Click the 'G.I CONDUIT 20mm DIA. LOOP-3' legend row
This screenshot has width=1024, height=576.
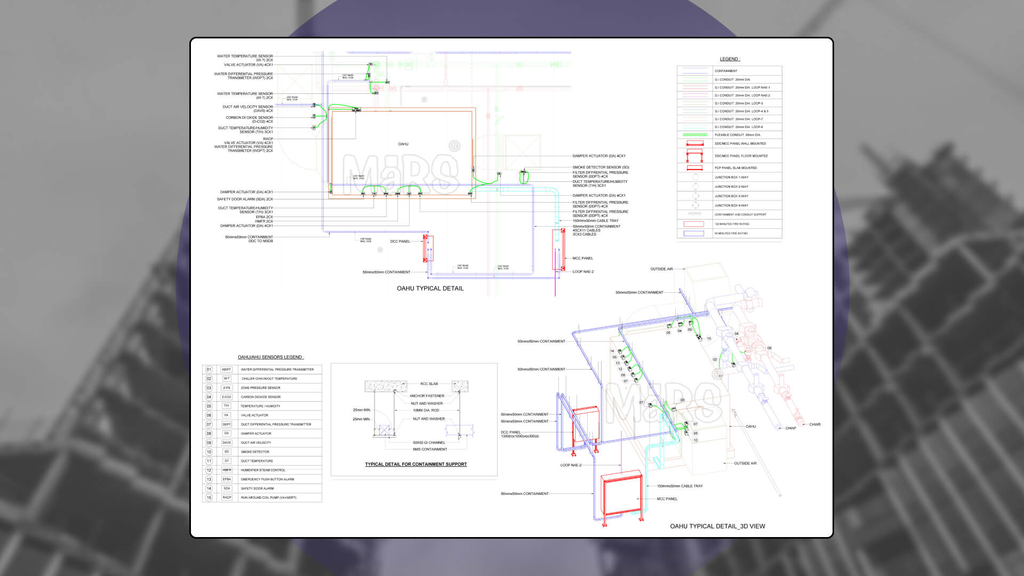pyautogui.click(x=730, y=103)
